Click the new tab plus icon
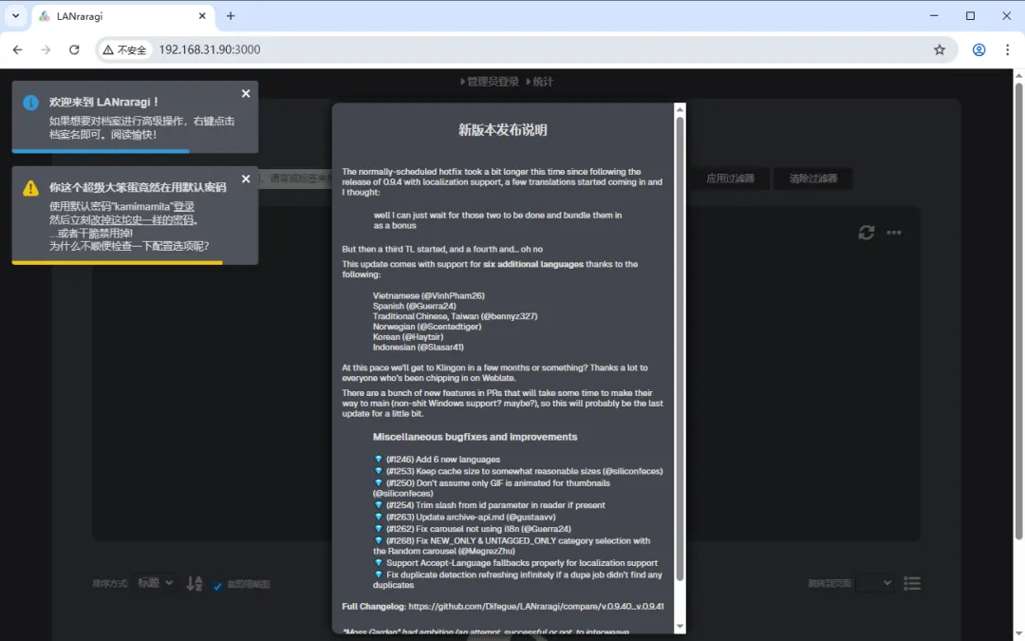 (231, 16)
